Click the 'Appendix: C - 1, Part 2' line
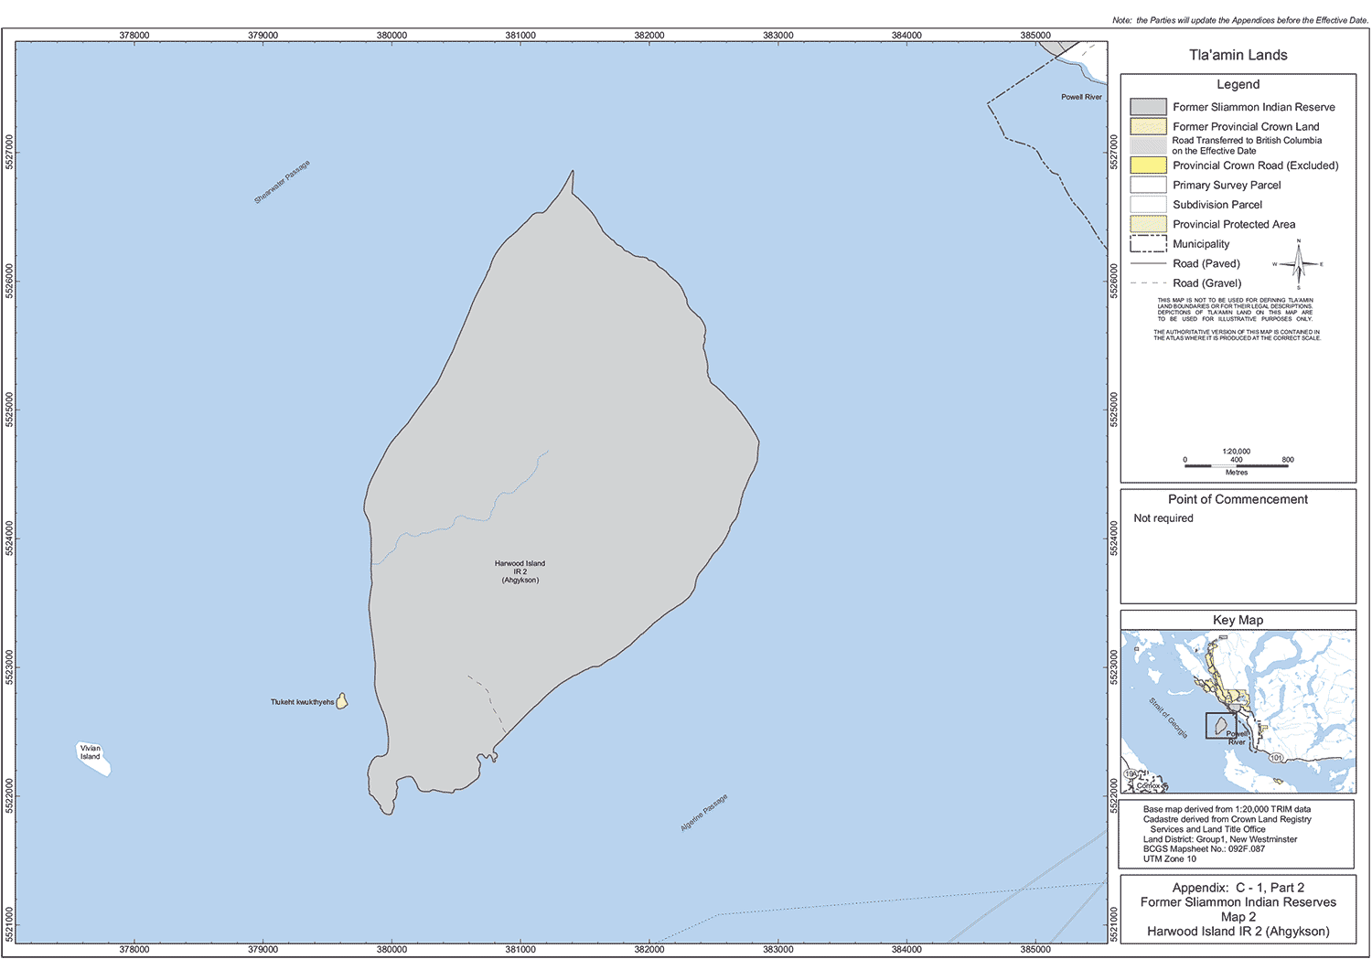 point(1238,888)
